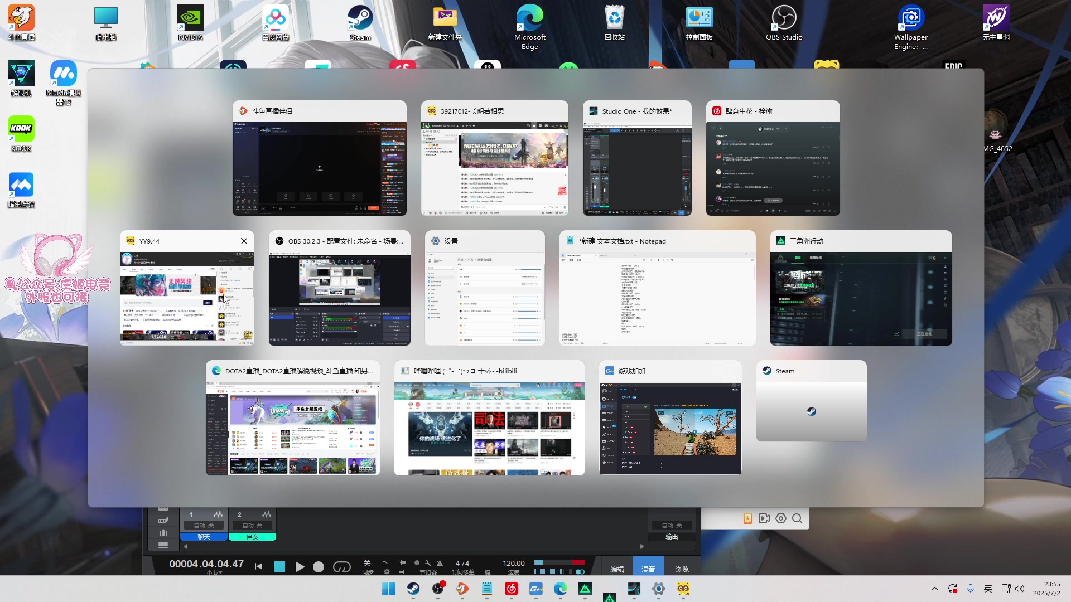Open 此电脑 desktop icon
The height and width of the screenshot is (602, 1071).
point(106,23)
